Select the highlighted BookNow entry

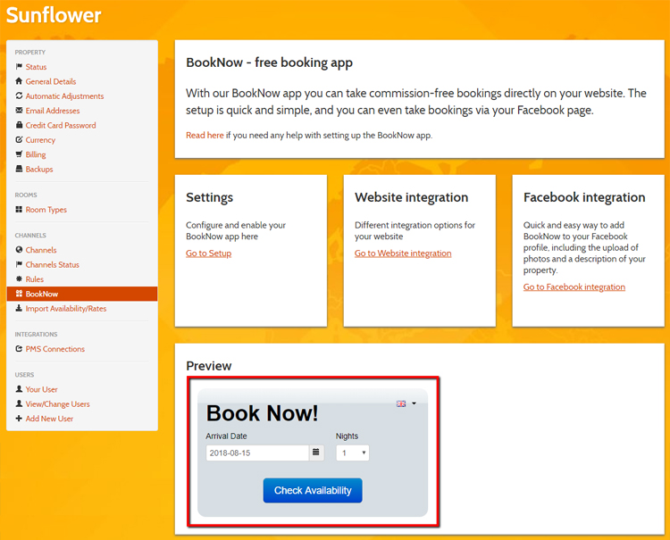click(x=82, y=294)
